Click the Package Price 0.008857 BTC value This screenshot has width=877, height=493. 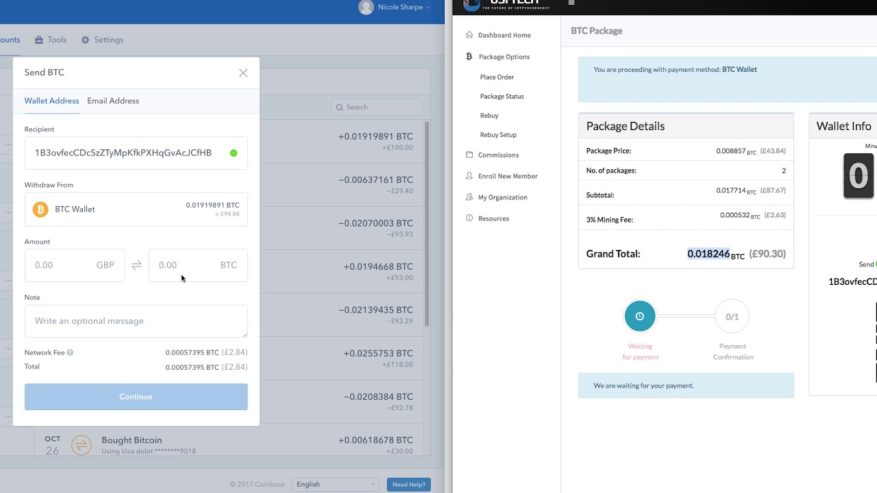coord(737,151)
